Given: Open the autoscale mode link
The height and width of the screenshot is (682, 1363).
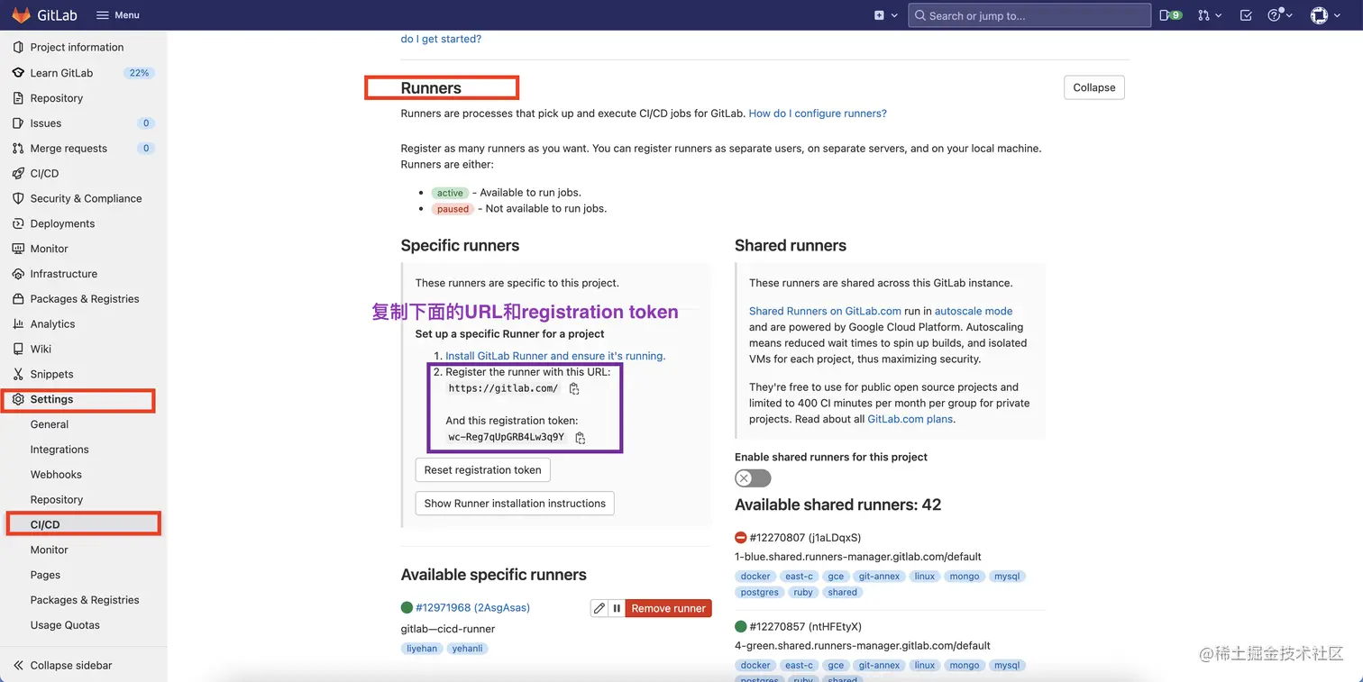Looking at the screenshot, I should click(x=974, y=311).
